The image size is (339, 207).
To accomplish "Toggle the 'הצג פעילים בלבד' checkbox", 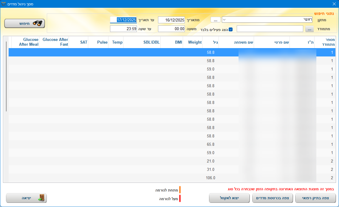I will [230, 30].
